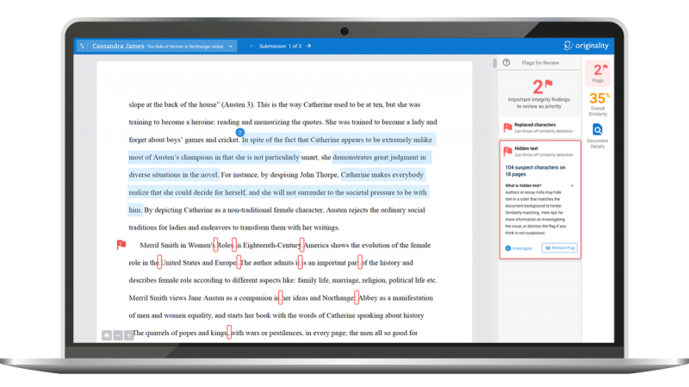Zoom out with the minus button

(x=118, y=334)
